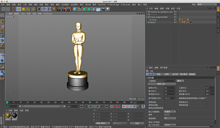Click the green generator (NURBS) icon
This screenshot has width=220, height=128.
84,9
